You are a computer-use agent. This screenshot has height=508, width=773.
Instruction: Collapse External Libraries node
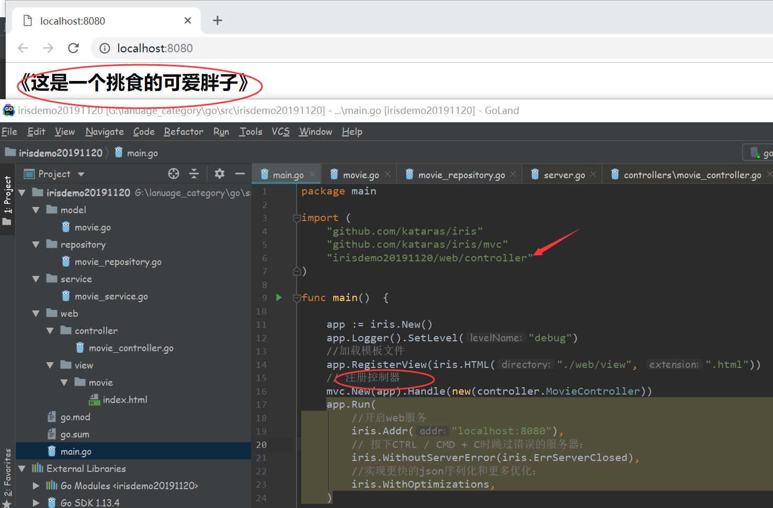[22, 469]
